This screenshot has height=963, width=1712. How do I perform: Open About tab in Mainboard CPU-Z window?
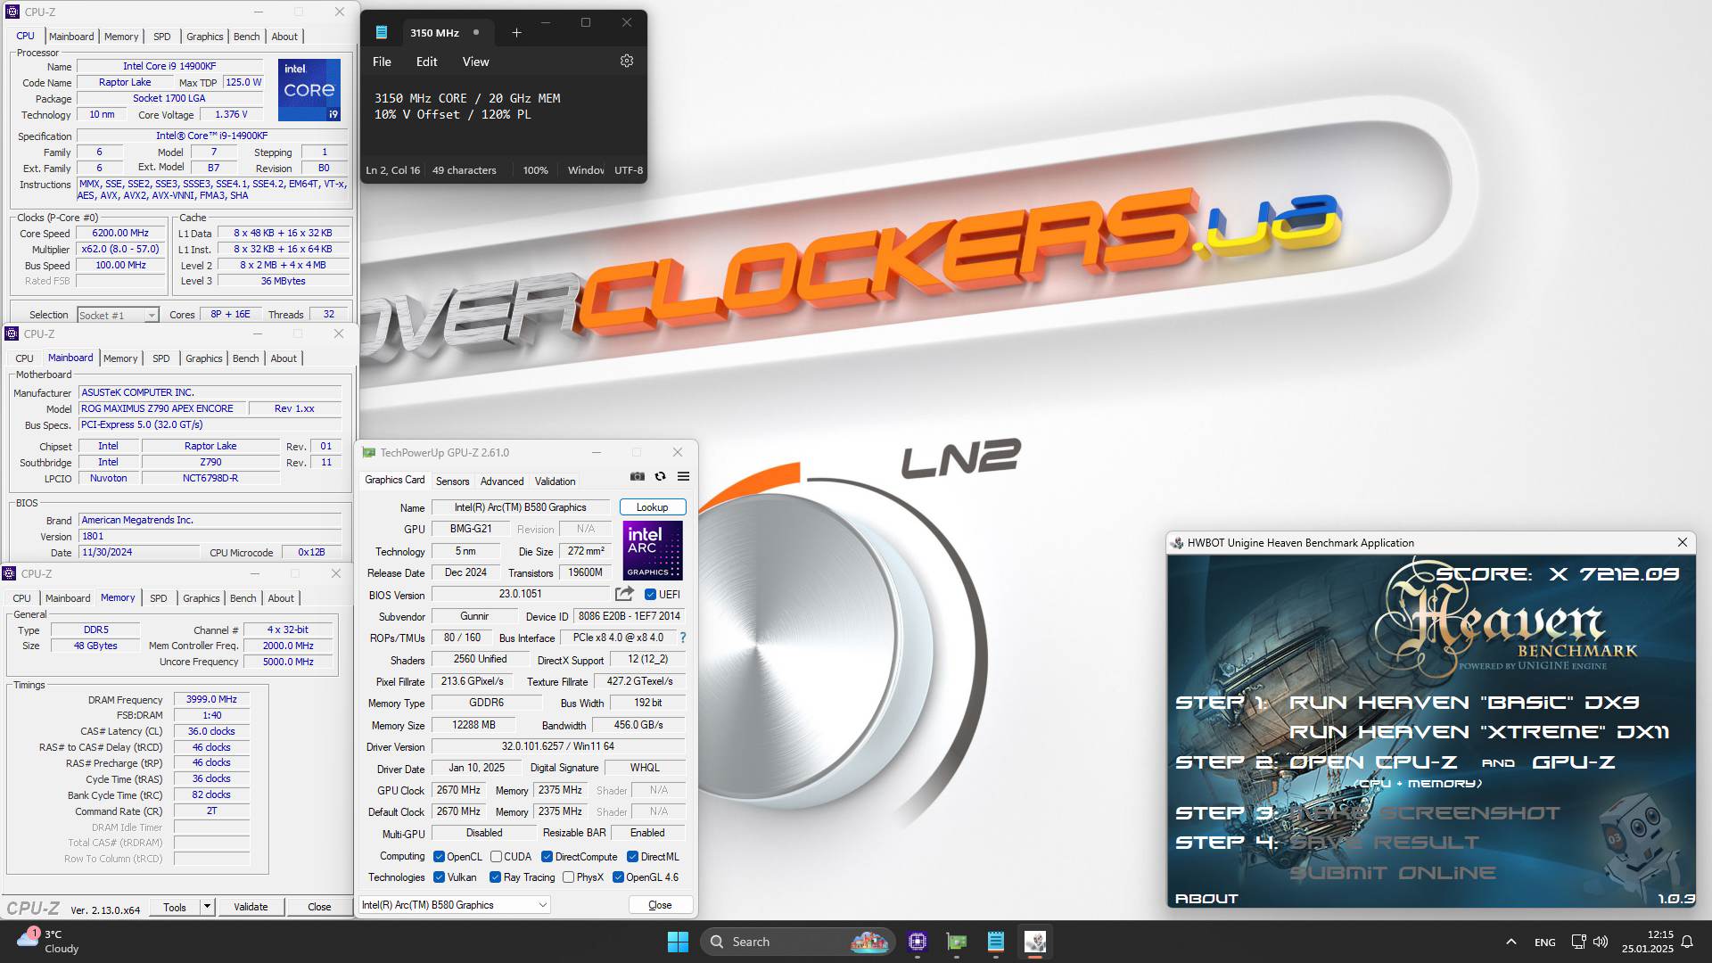click(284, 358)
